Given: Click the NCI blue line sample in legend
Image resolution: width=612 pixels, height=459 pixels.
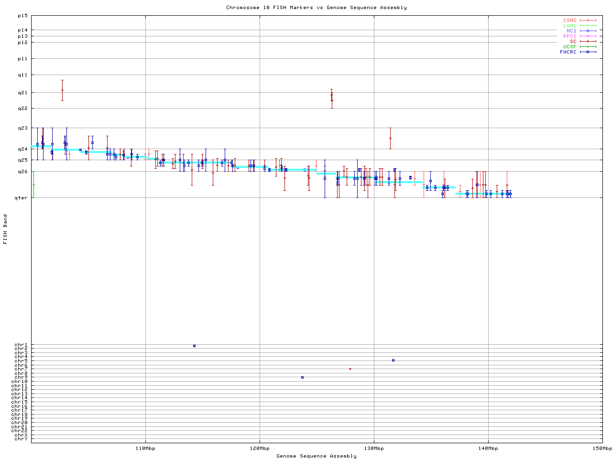Looking at the screenshot, I should (x=588, y=31).
